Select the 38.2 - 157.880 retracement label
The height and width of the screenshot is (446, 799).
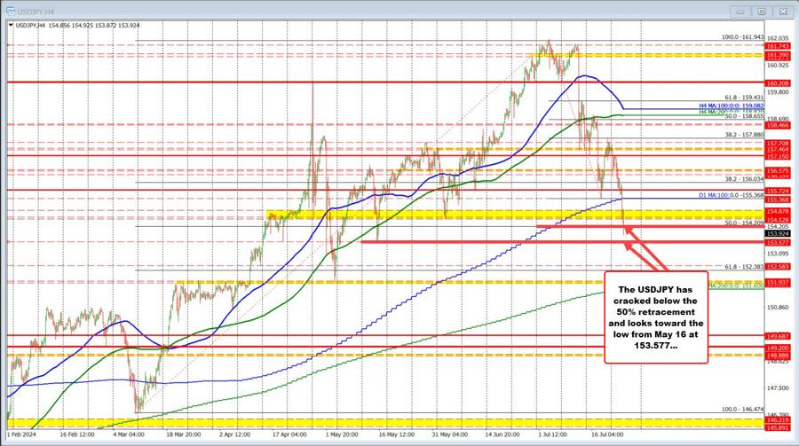click(x=744, y=135)
